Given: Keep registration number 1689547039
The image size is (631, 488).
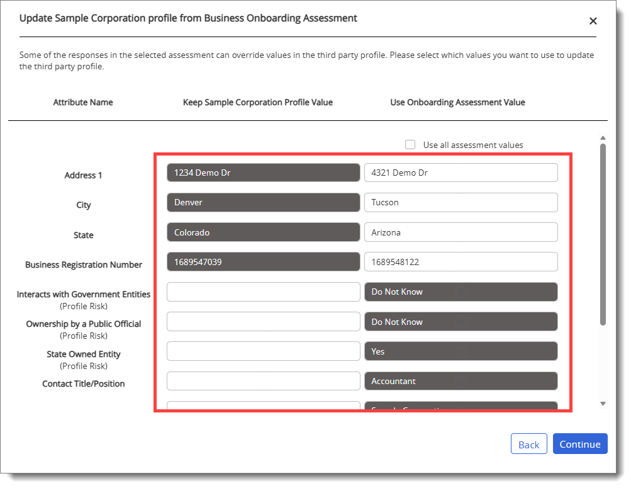Looking at the screenshot, I should pyautogui.click(x=263, y=262).
